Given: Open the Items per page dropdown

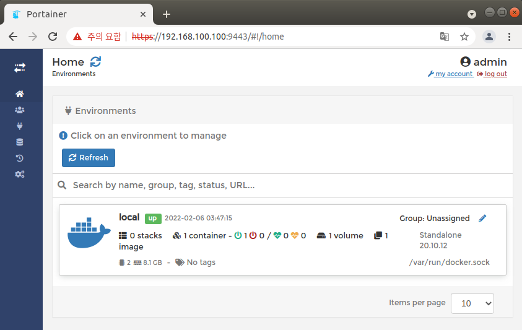Looking at the screenshot, I should 472,303.
